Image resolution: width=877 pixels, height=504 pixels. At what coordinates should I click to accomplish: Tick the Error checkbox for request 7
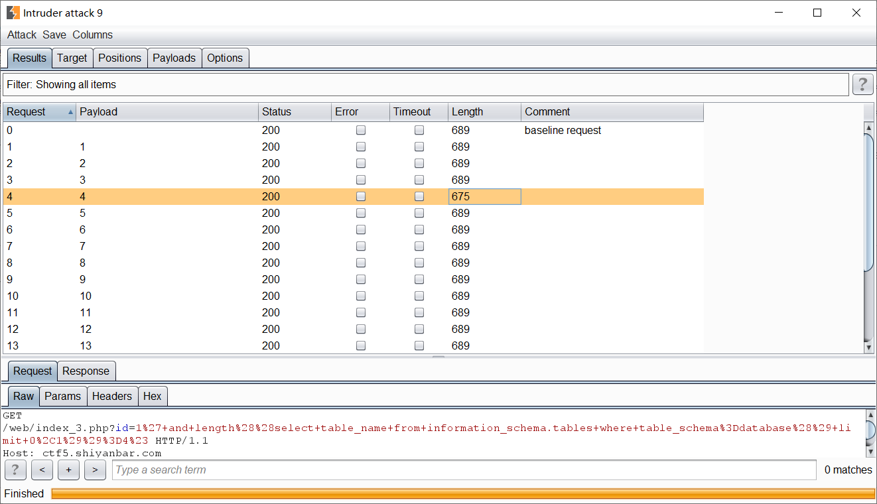[361, 247]
